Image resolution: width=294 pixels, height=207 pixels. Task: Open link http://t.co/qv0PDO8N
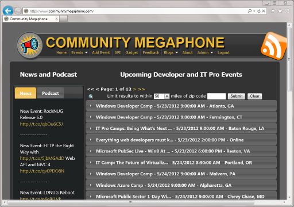click(42, 171)
